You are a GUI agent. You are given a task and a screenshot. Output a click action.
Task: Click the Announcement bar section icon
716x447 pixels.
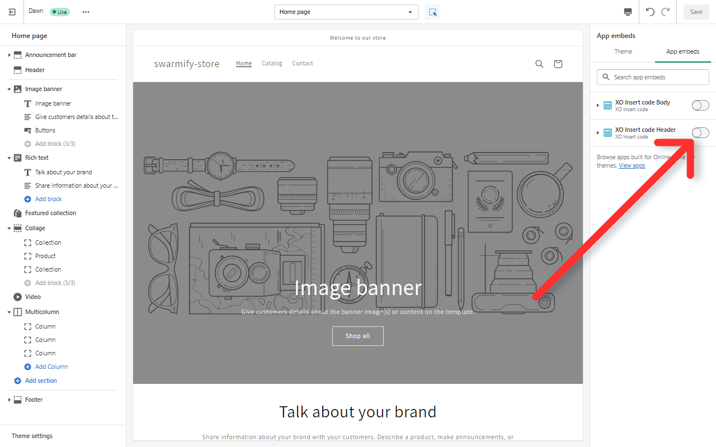[x=17, y=55]
